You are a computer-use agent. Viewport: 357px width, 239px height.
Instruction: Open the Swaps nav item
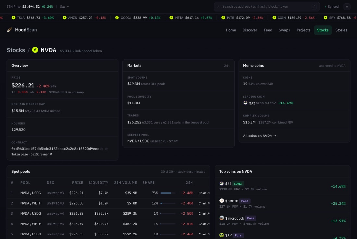(x=284, y=30)
